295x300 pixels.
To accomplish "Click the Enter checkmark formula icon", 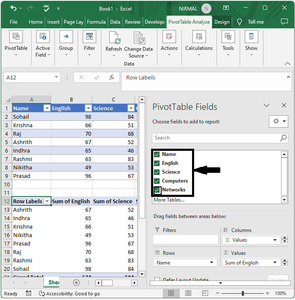I will (x=97, y=77).
